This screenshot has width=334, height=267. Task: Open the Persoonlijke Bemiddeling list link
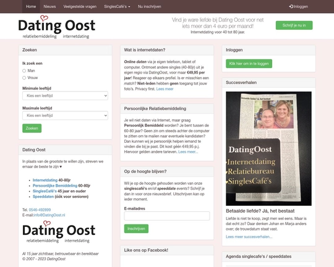(55, 185)
